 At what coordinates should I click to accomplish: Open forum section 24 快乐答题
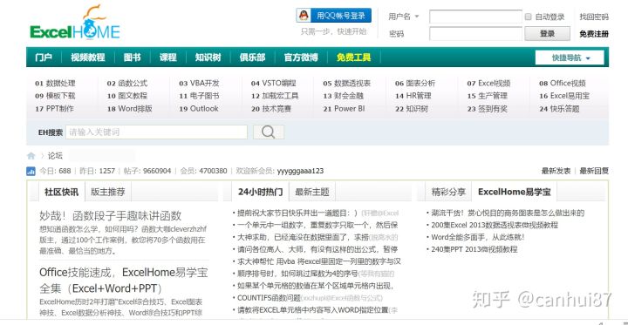[559, 108]
